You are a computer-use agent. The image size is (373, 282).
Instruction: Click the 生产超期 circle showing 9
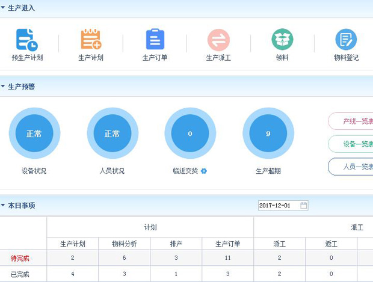(x=268, y=133)
